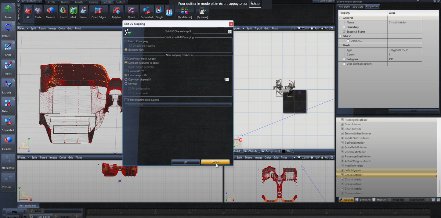Select the Keep old mapping option
The height and width of the screenshot is (218, 441).
(x=126, y=41)
